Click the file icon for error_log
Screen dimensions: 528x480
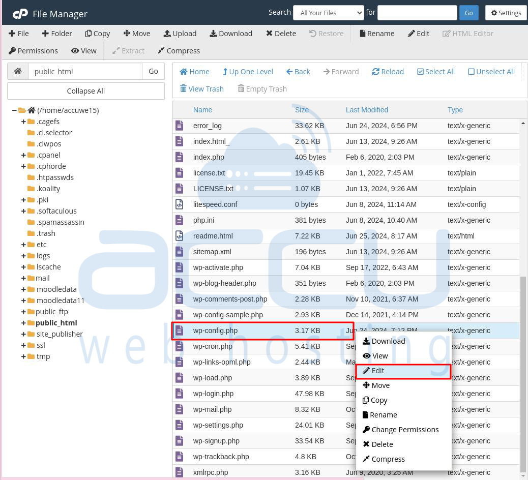click(x=180, y=126)
